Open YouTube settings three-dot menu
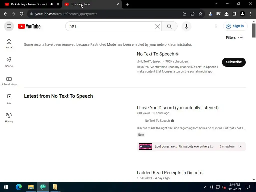256x192 pixels. (216, 26)
